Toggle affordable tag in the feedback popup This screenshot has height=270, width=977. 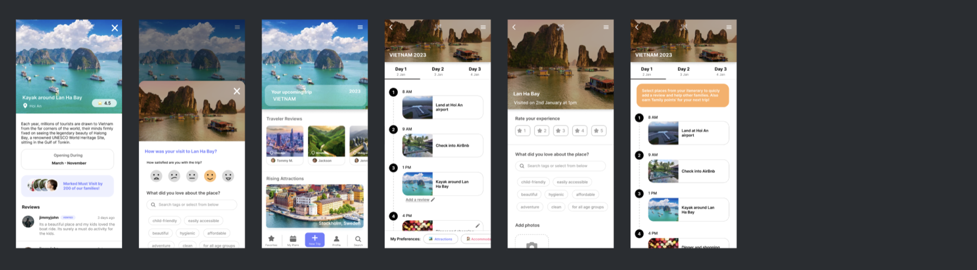217,233
